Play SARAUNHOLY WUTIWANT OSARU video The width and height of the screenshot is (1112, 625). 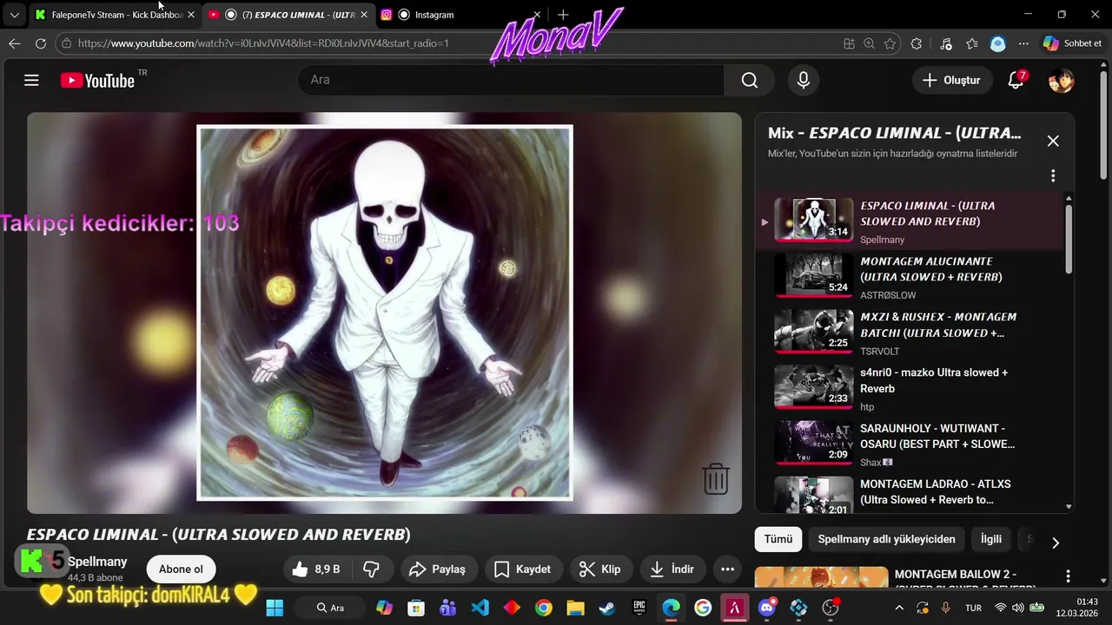tap(910, 444)
